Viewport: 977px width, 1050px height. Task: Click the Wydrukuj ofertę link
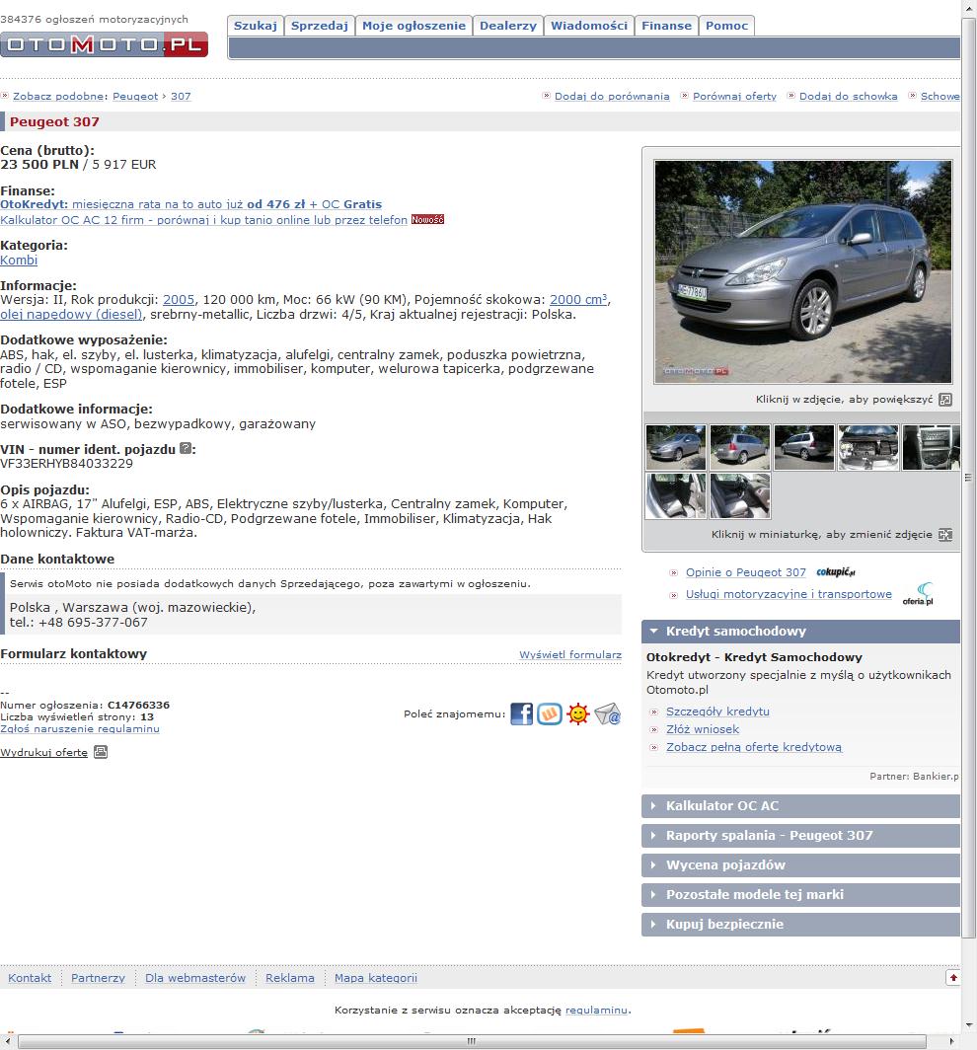click(x=43, y=752)
